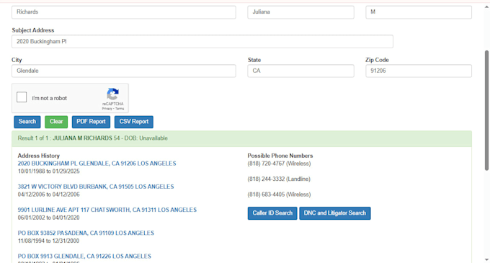Click the Zip Code label

pyautogui.click(x=377, y=60)
